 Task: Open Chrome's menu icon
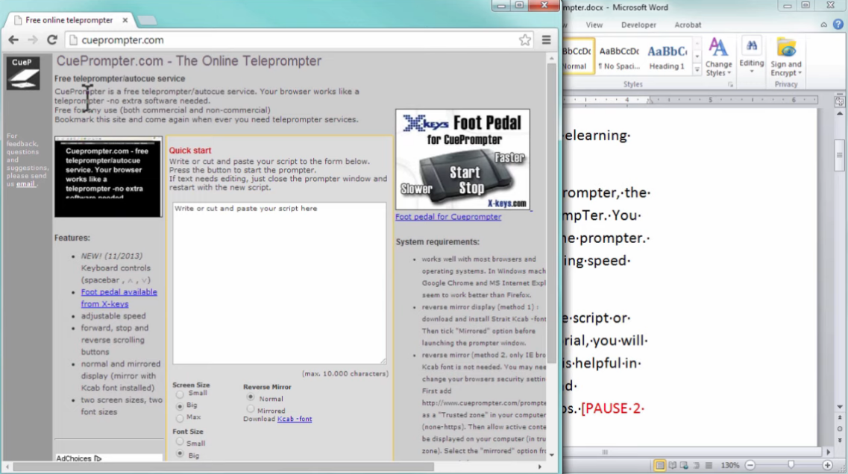pyautogui.click(x=547, y=39)
